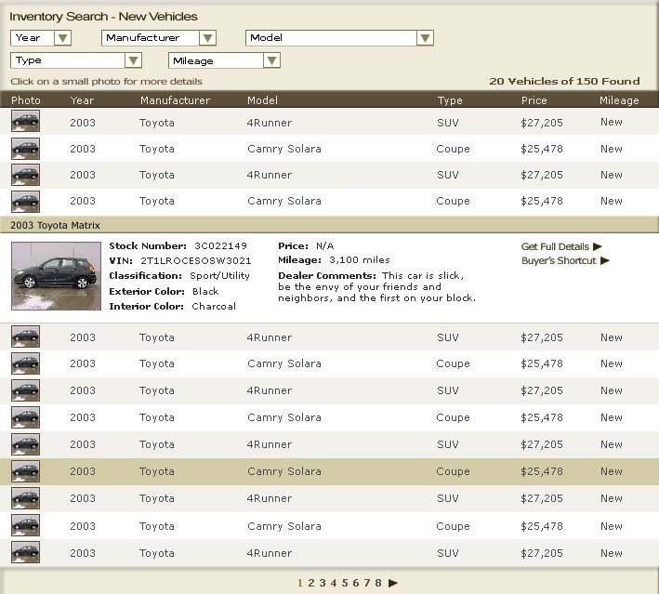Sort by the Price column header
Image resolution: width=659 pixels, height=594 pixels.
534,100
